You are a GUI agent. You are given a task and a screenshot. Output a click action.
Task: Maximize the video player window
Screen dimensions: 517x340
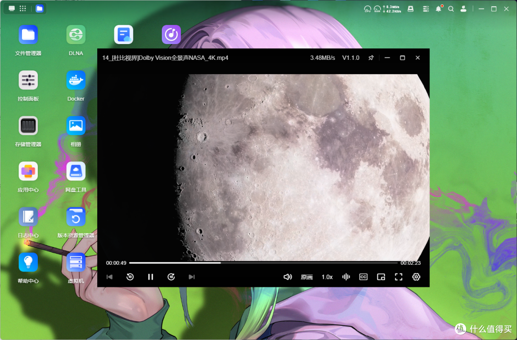402,58
